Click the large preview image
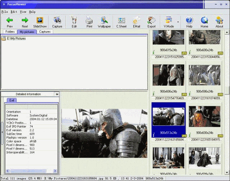Viewport: 230px width, 181px height. point(104,133)
